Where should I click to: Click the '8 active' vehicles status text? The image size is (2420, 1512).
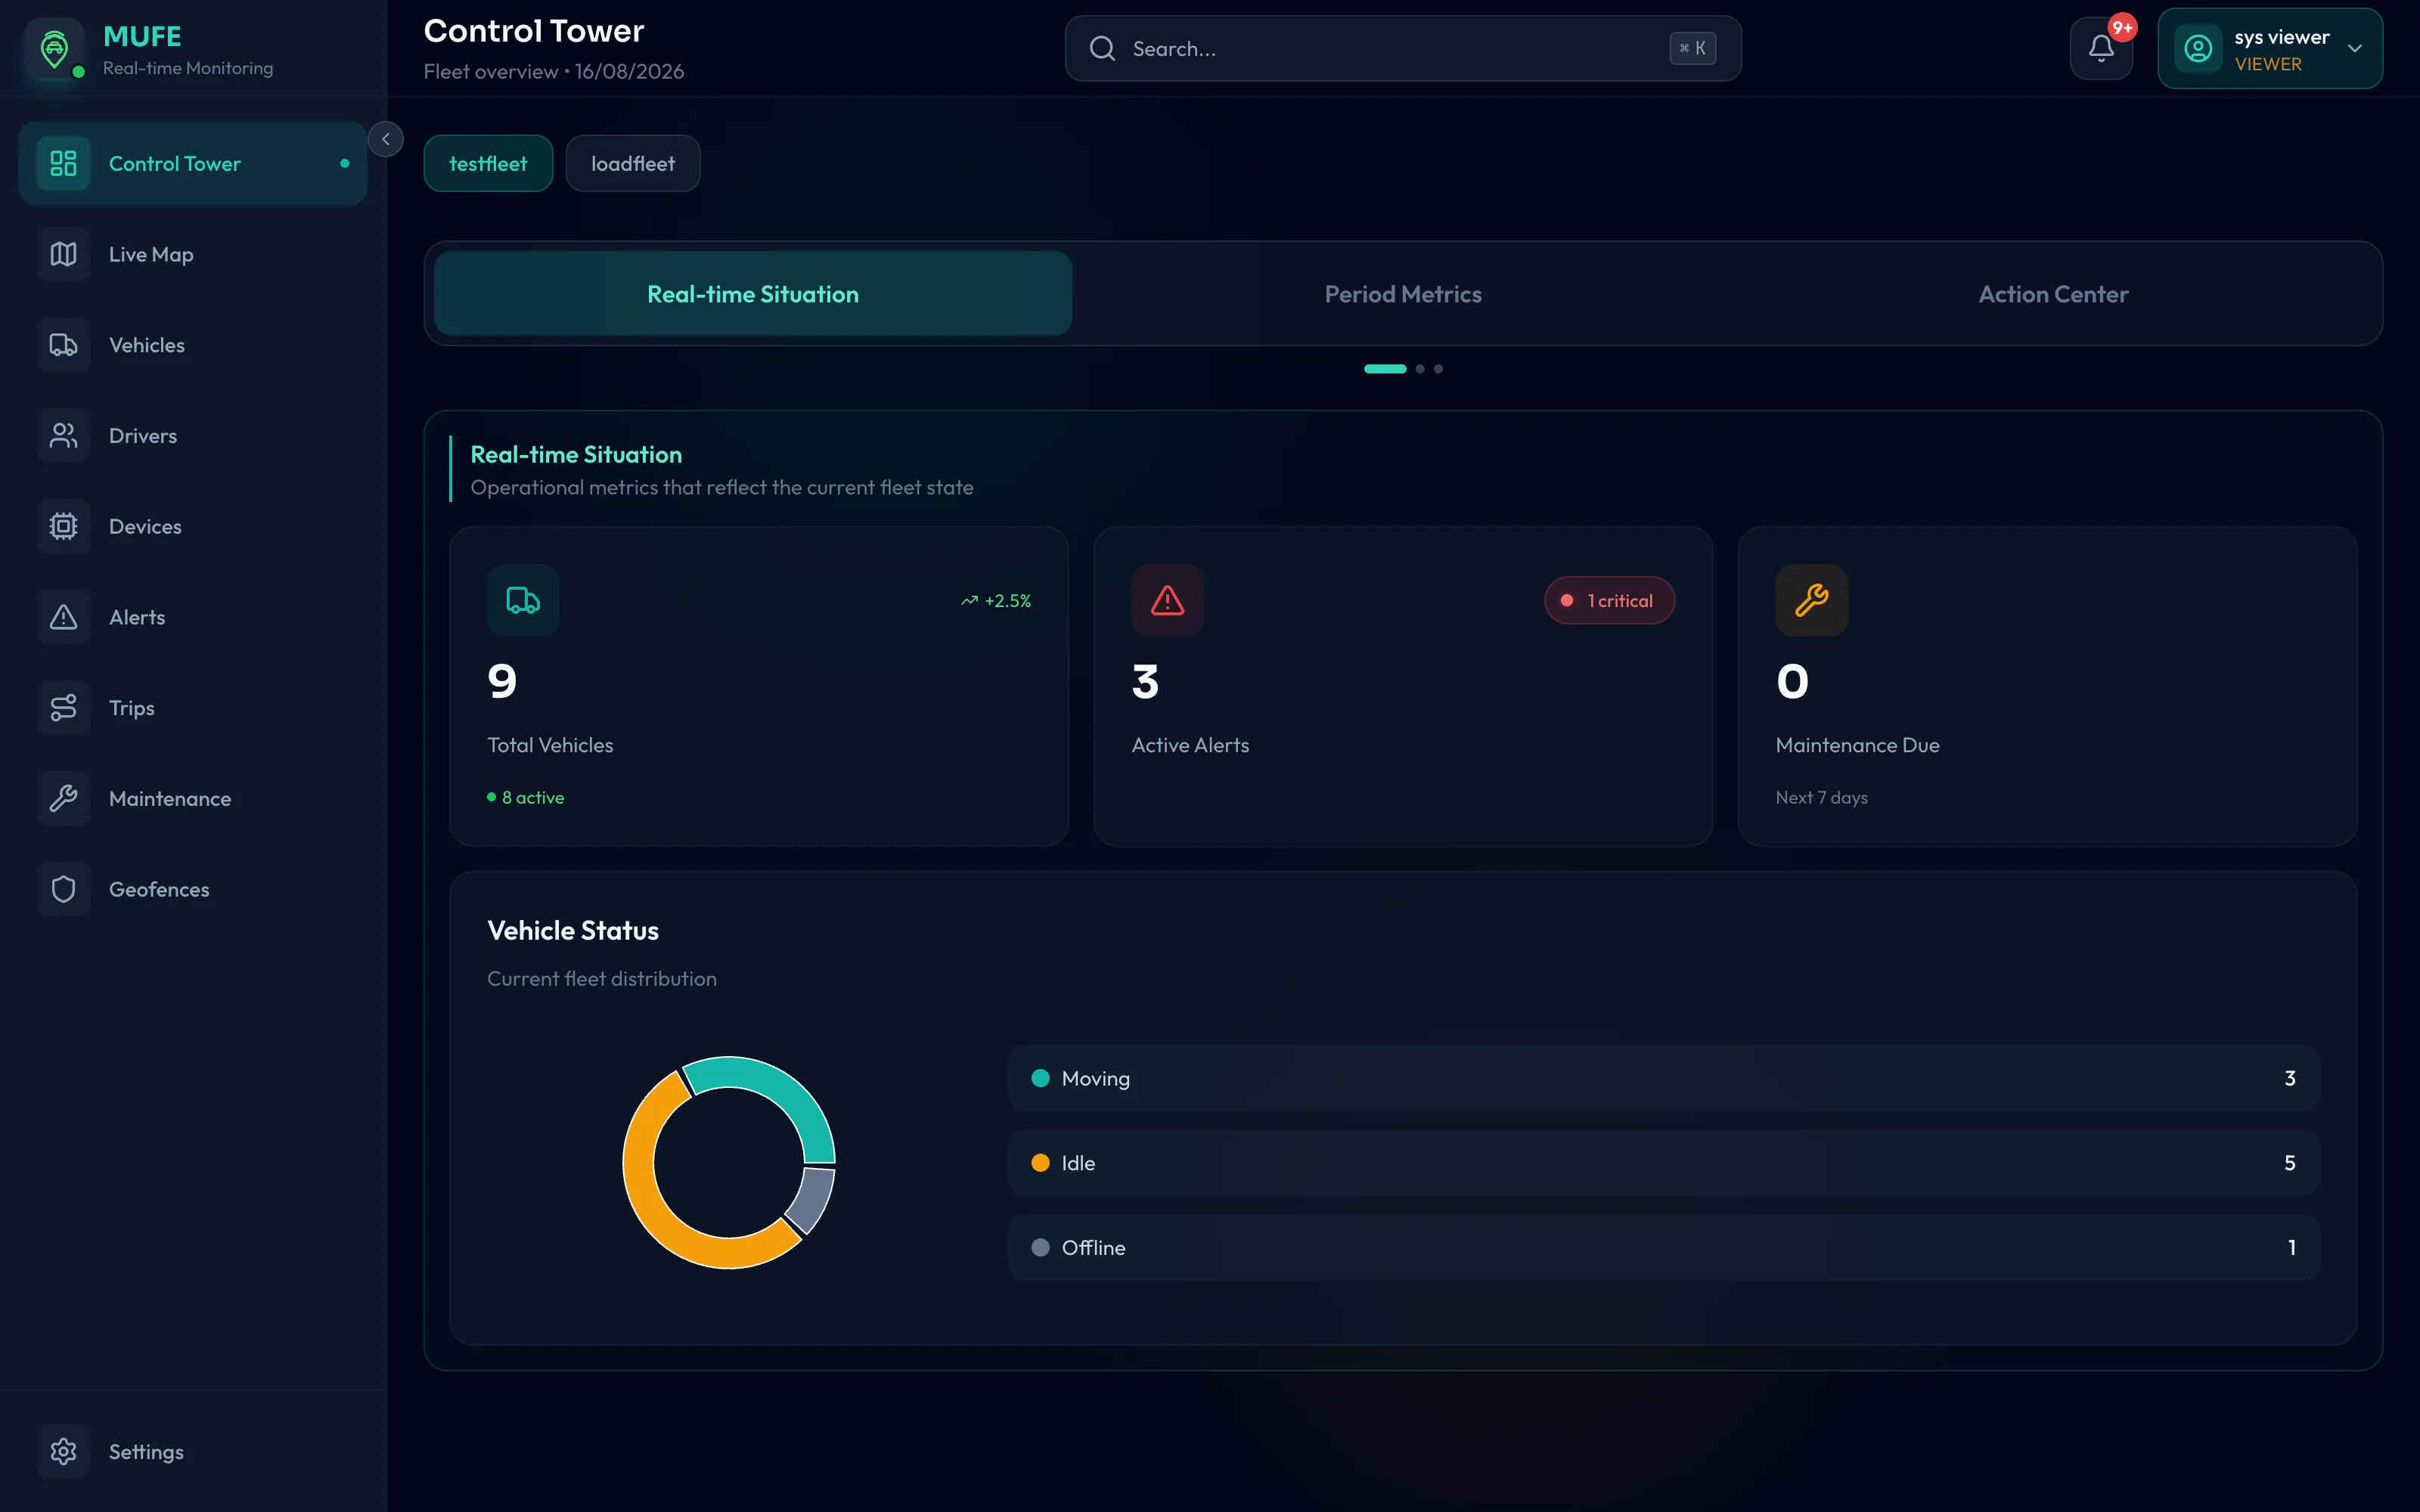point(533,797)
